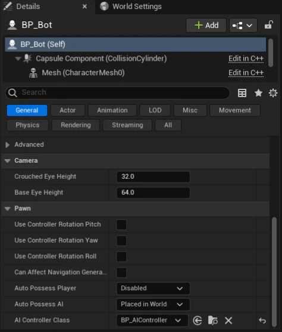Select the Misc filter
Viewport: 282px width, 332px height.
(190, 110)
